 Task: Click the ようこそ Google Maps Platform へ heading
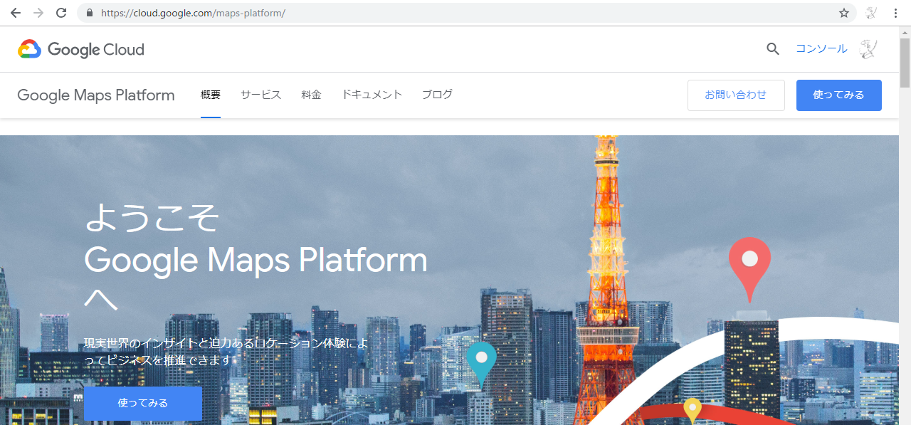[x=256, y=258]
